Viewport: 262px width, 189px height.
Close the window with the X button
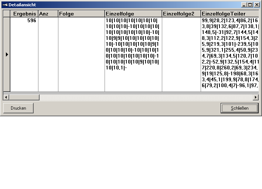click(256, 5)
